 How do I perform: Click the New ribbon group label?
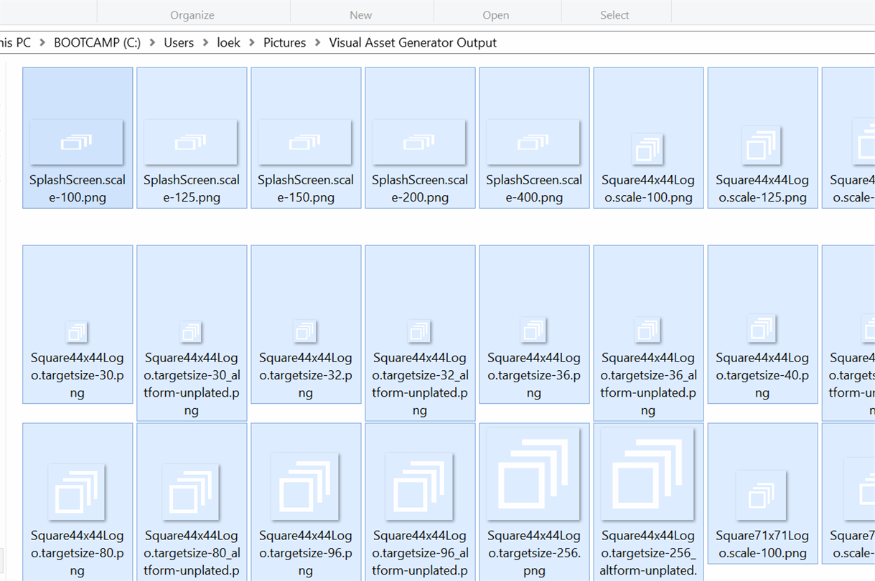(x=361, y=15)
